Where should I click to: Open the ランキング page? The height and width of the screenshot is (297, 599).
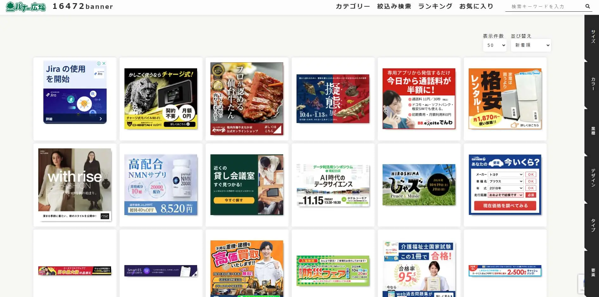(435, 6)
